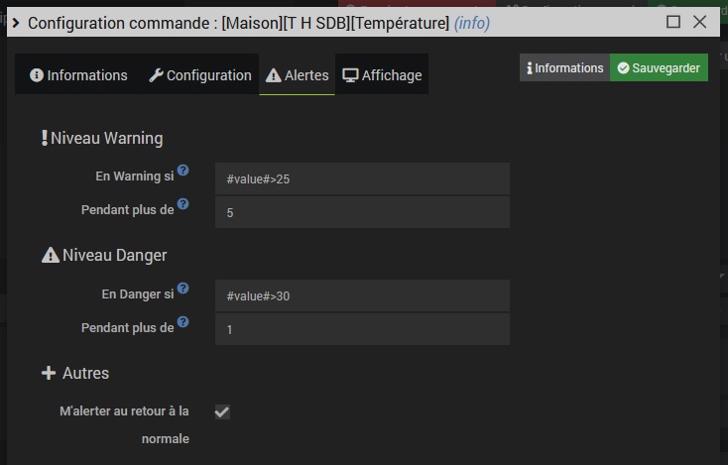
Task: Click the grey Informations button
Action: 564,68
